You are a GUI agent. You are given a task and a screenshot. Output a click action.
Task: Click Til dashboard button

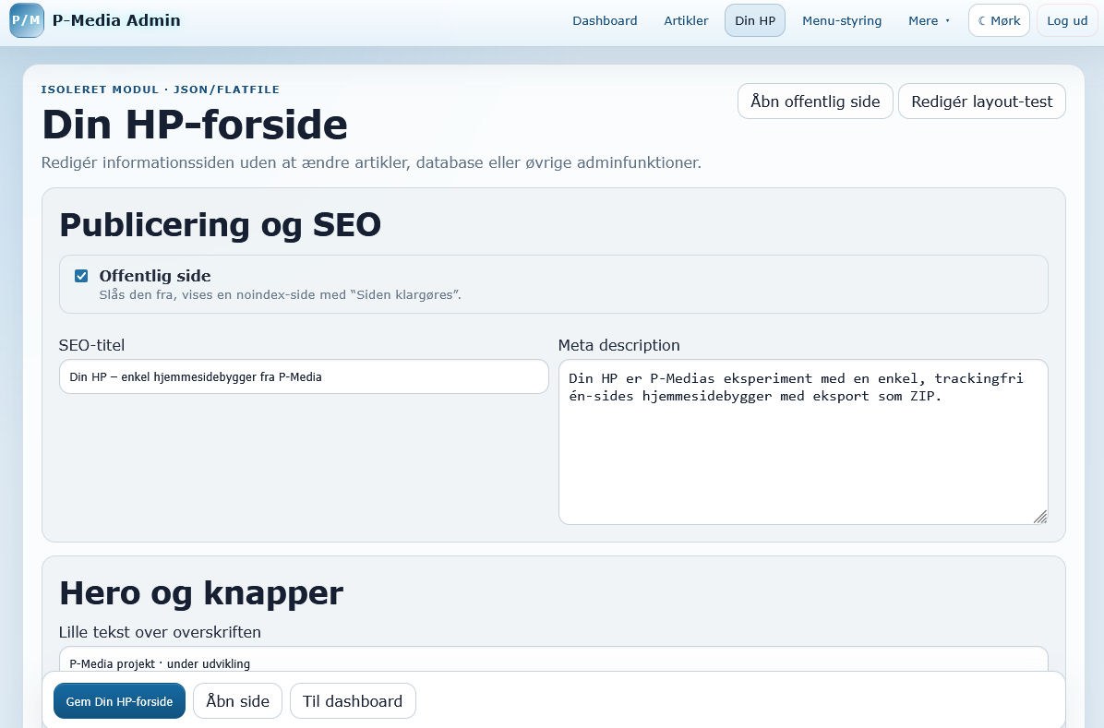pos(353,701)
